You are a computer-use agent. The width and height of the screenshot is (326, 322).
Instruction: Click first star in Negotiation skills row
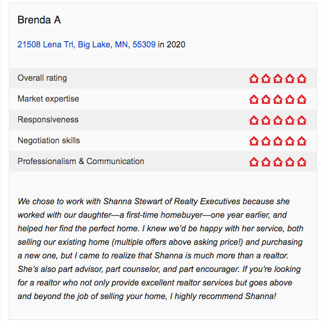point(254,141)
